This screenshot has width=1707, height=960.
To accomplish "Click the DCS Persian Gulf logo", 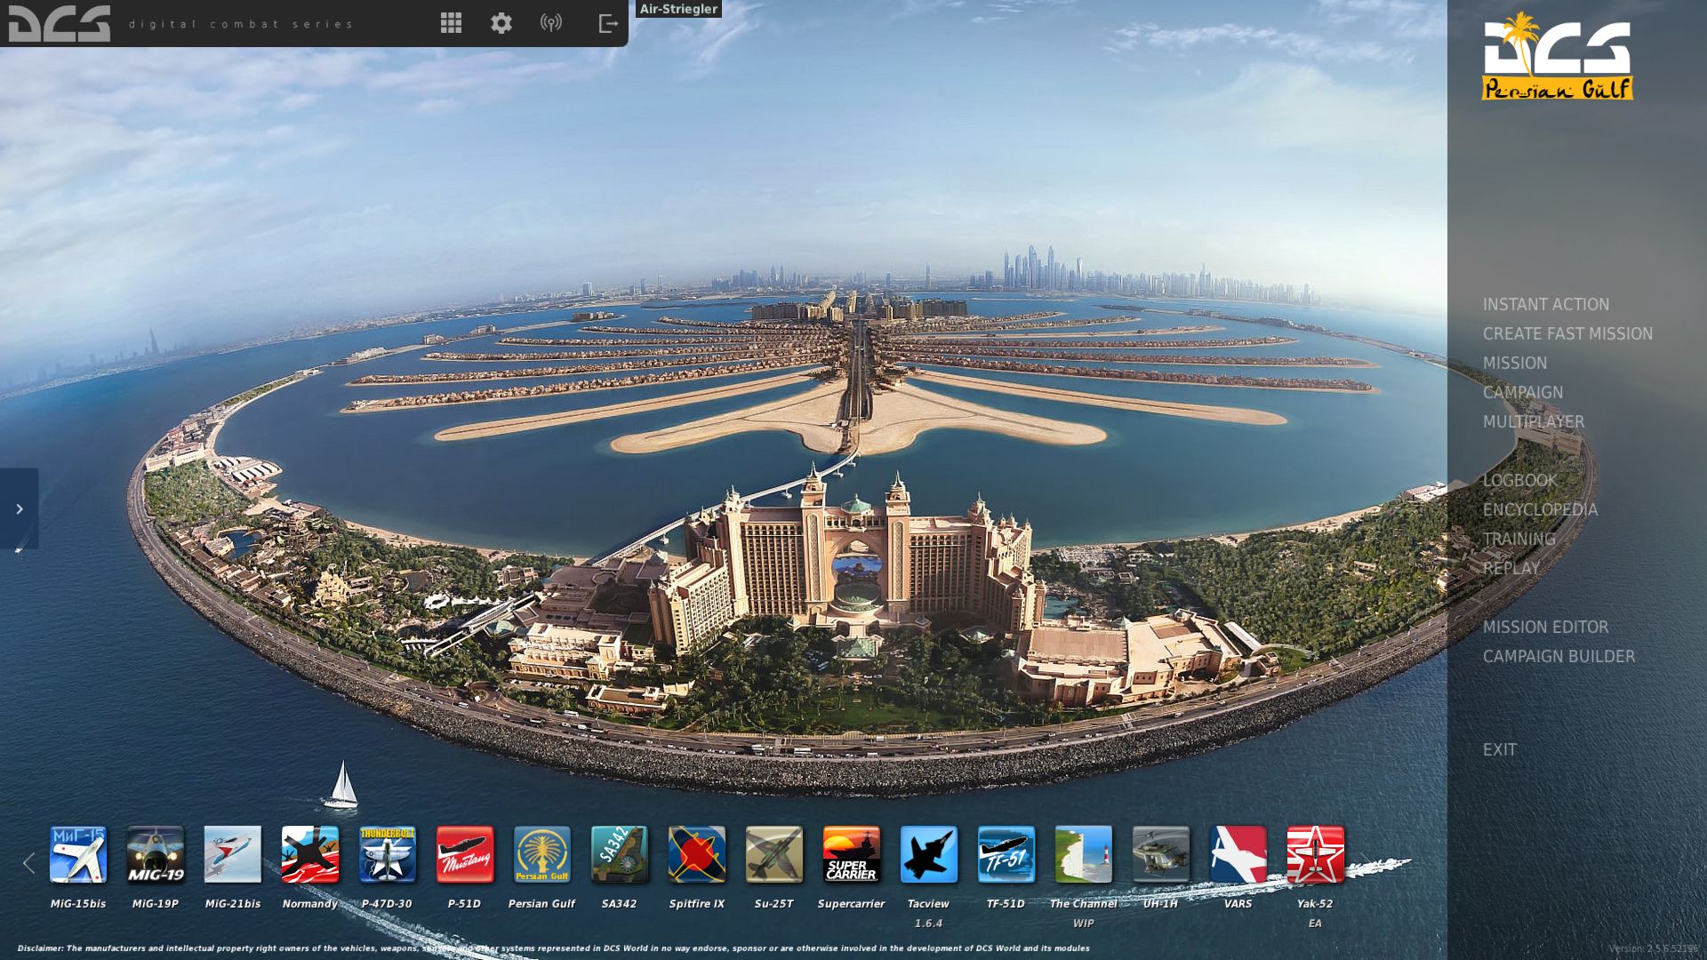I will [x=1557, y=57].
